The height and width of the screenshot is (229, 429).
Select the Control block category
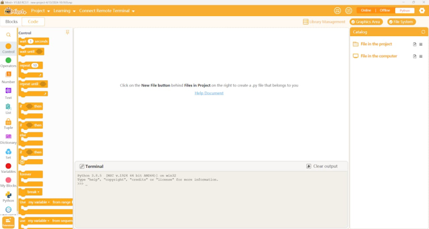click(x=8, y=48)
